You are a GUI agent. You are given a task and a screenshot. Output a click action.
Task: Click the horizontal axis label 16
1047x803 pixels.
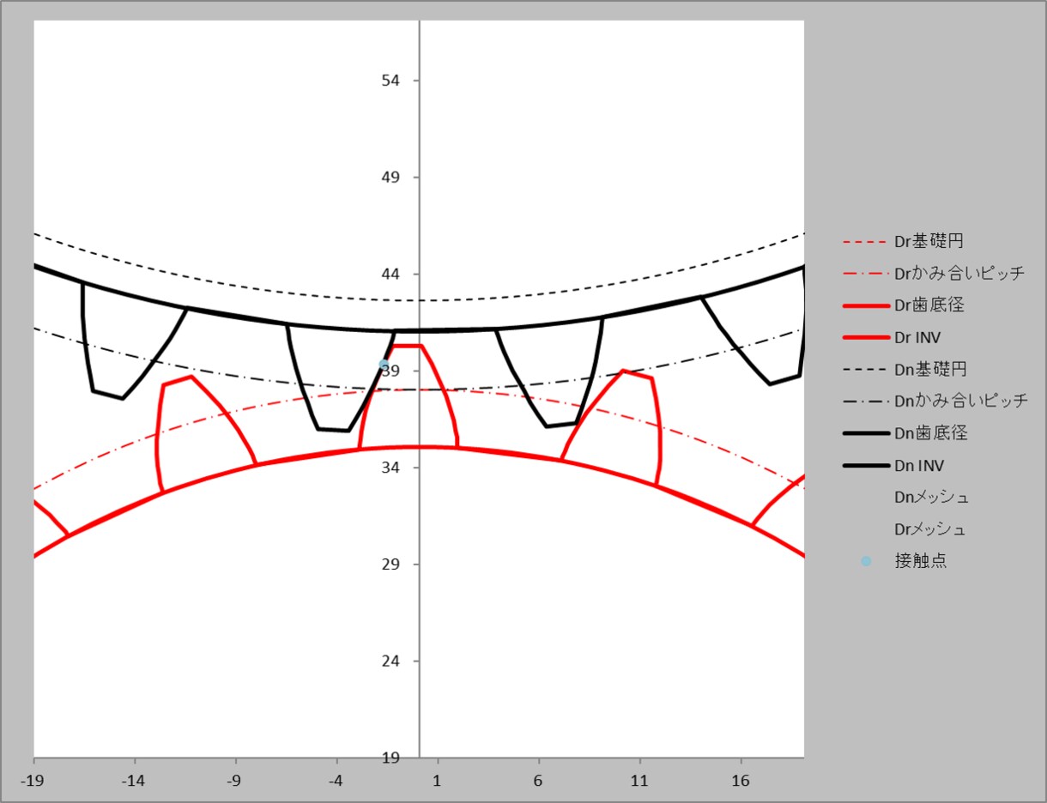click(741, 782)
